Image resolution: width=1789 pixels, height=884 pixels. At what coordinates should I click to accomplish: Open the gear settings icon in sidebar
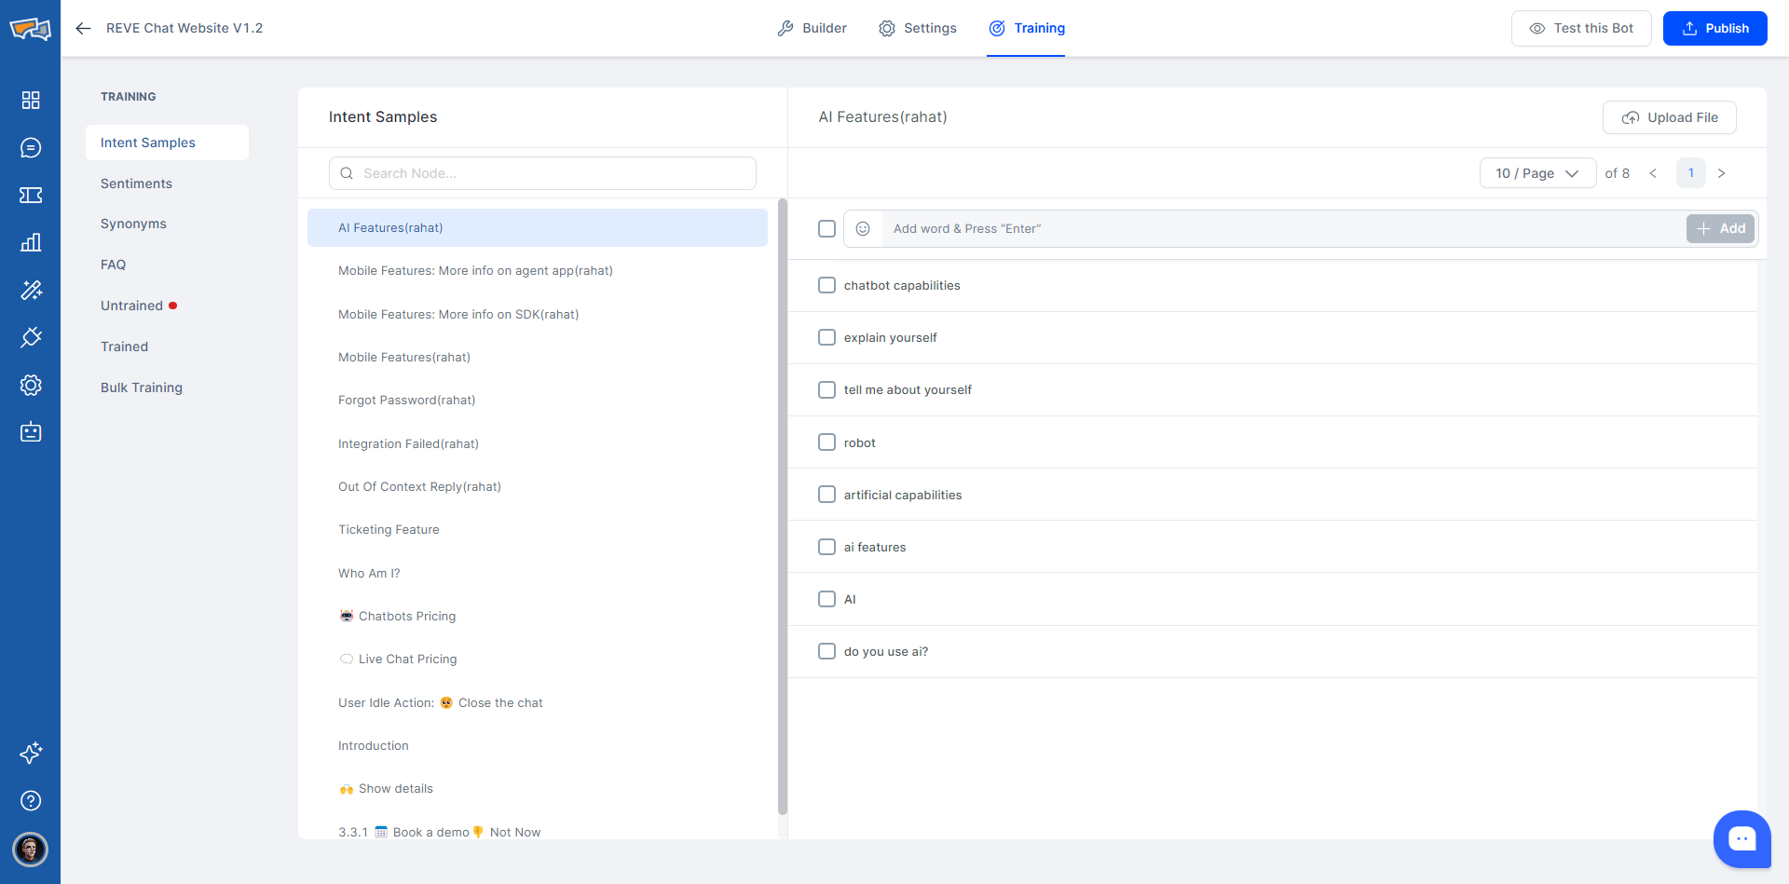(x=31, y=385)
